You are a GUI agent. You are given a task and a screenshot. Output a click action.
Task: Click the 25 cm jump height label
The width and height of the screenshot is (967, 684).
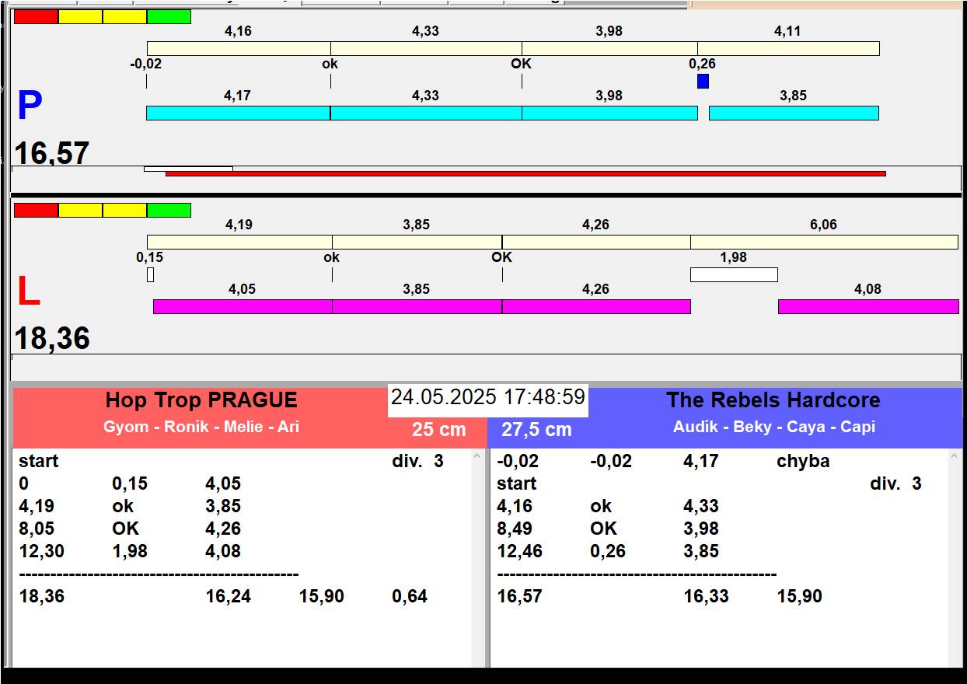[x=439, y=429]
